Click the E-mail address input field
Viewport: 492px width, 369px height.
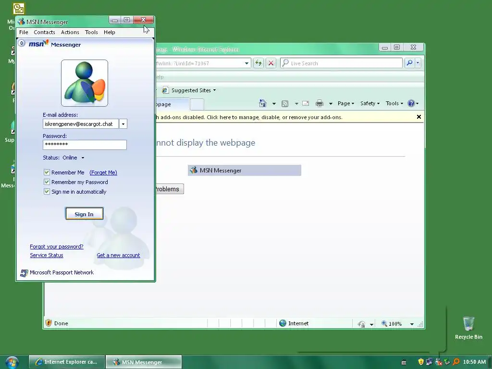81,124
